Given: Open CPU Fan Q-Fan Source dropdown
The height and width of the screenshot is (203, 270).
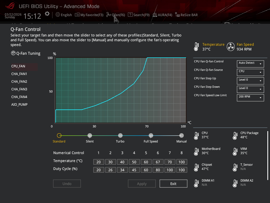Looking at the screenshot, I should [x=250, y=72].
